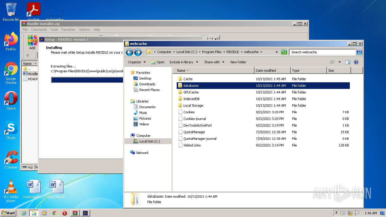Change view using the Views icon
This screenshot has height=217, width=386.
[332, 62]
